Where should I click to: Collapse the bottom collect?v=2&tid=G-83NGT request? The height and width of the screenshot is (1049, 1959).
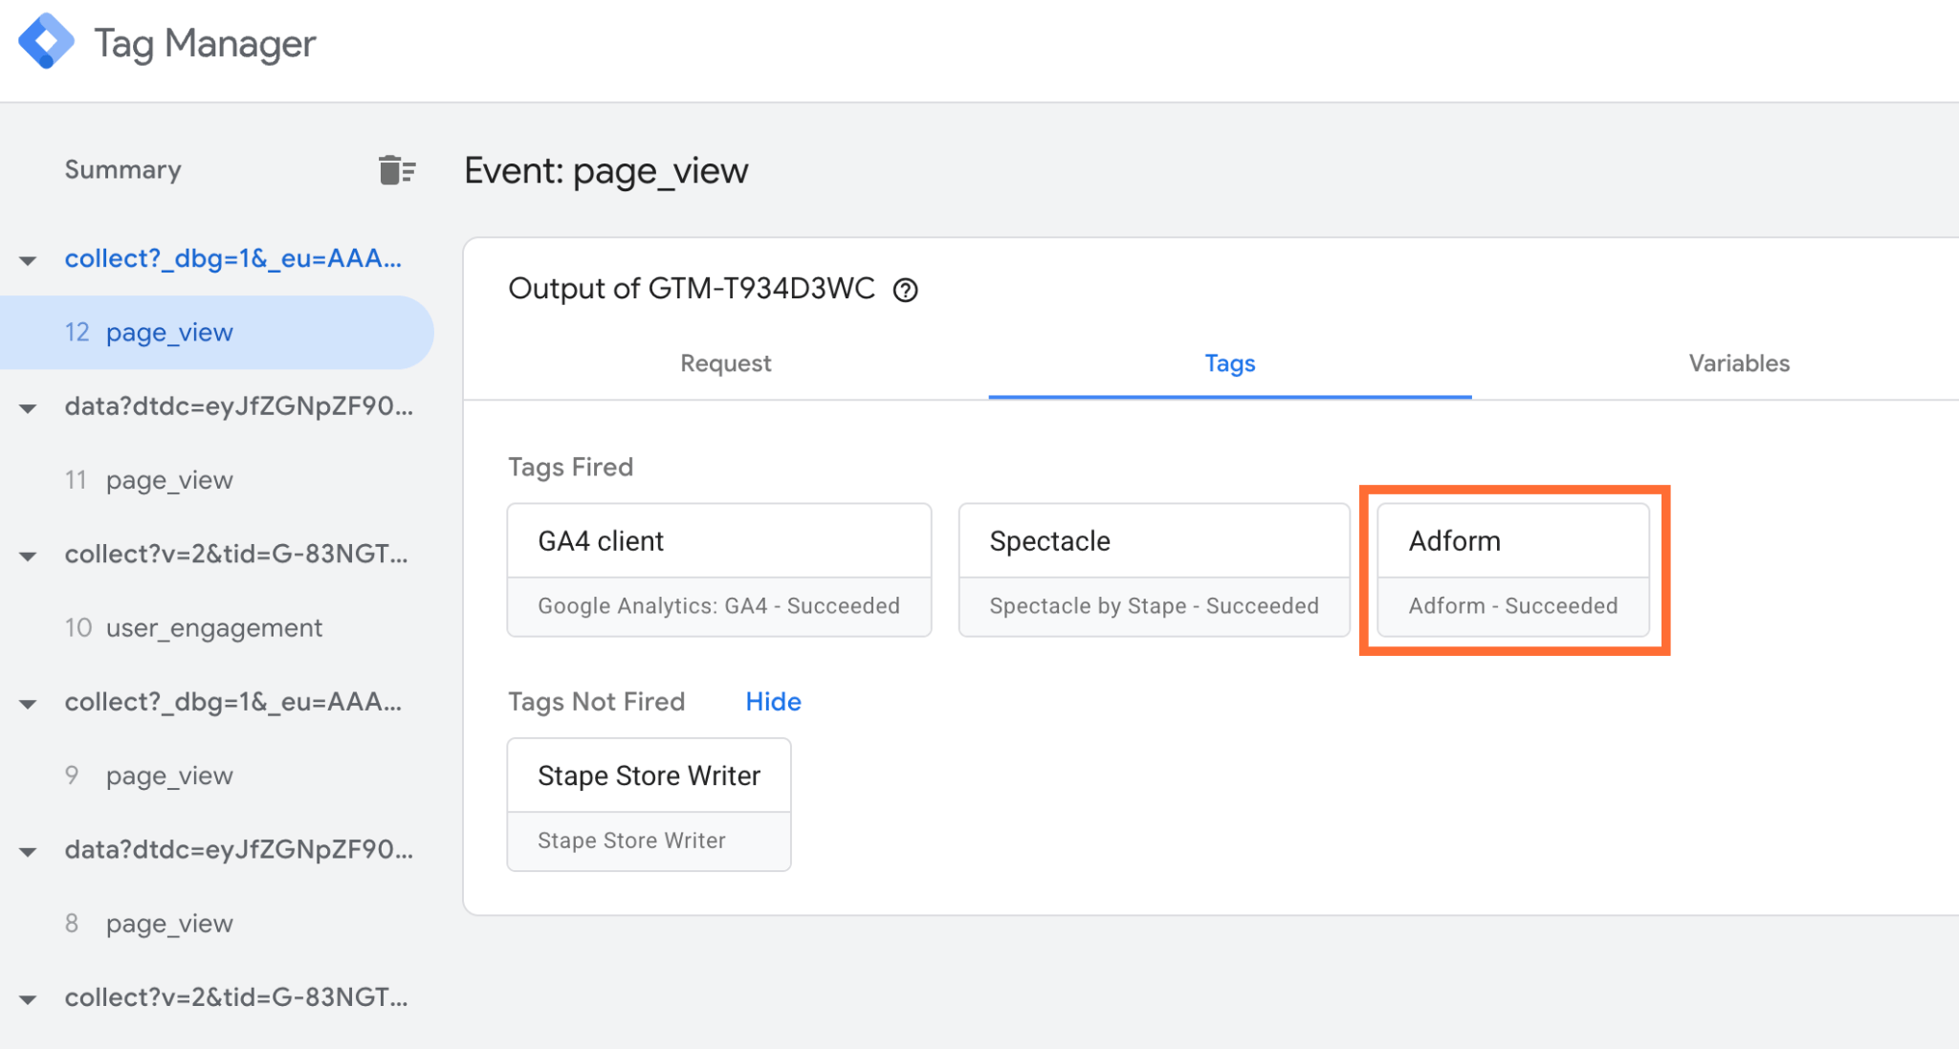[x=29, y=999]
